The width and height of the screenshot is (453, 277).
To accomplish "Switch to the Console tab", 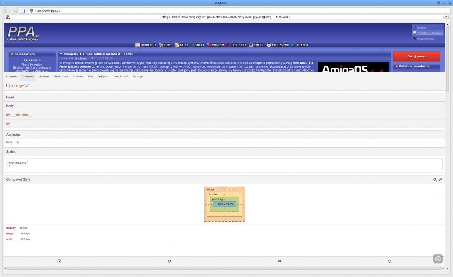I will pos(12,76).
